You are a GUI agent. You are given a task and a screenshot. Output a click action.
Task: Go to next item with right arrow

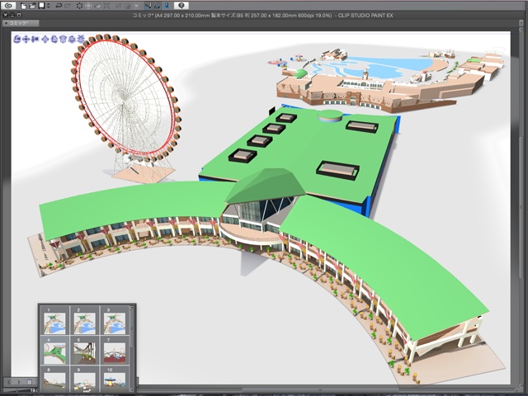click(19, 382)
